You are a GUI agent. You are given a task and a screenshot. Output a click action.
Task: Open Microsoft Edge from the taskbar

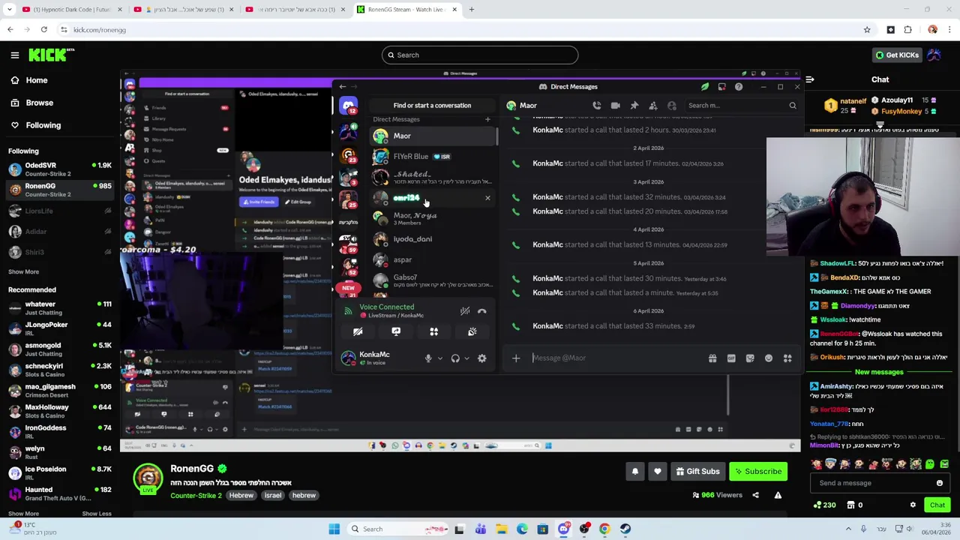522,529
